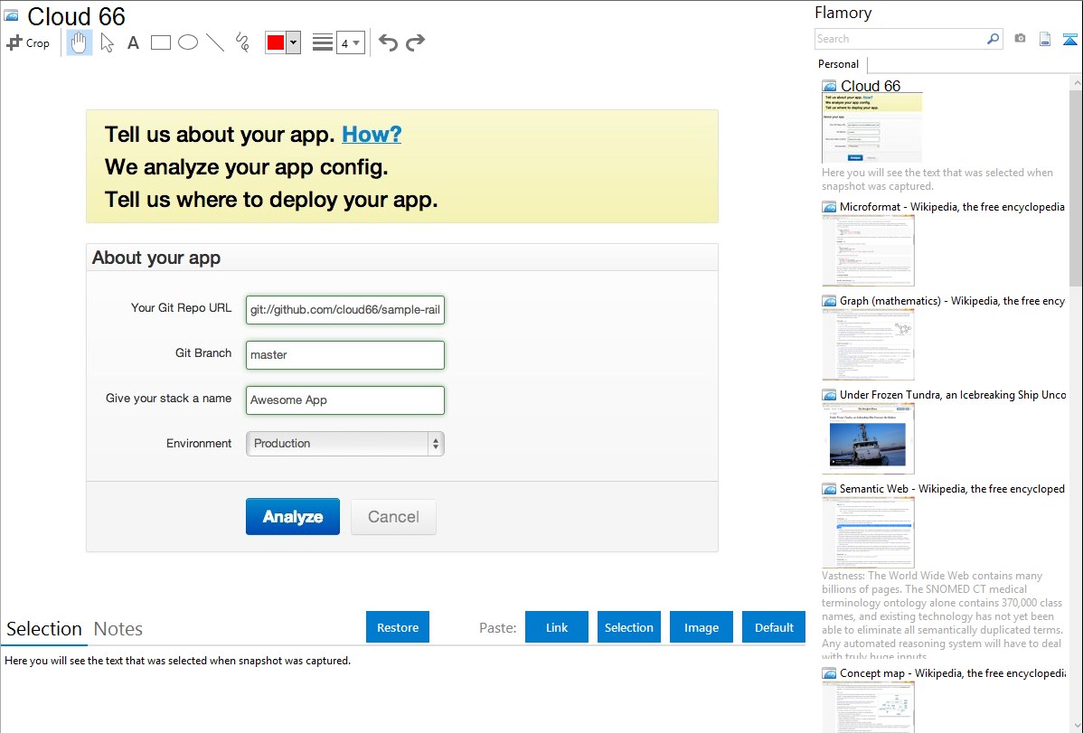Click the line thickness icon

point(323,42)
